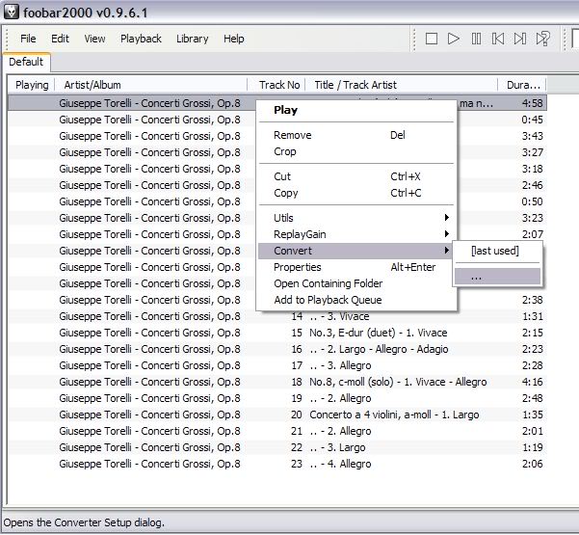Click the Track No column header
This screenshot has height=535, width=579.
(x=276, y=85)
